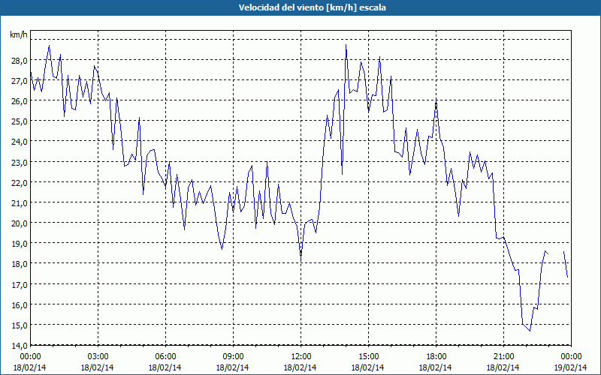Click the "00:00" time label above 19/02/14
Screen dimensions: 601x375
click(571, 357)
